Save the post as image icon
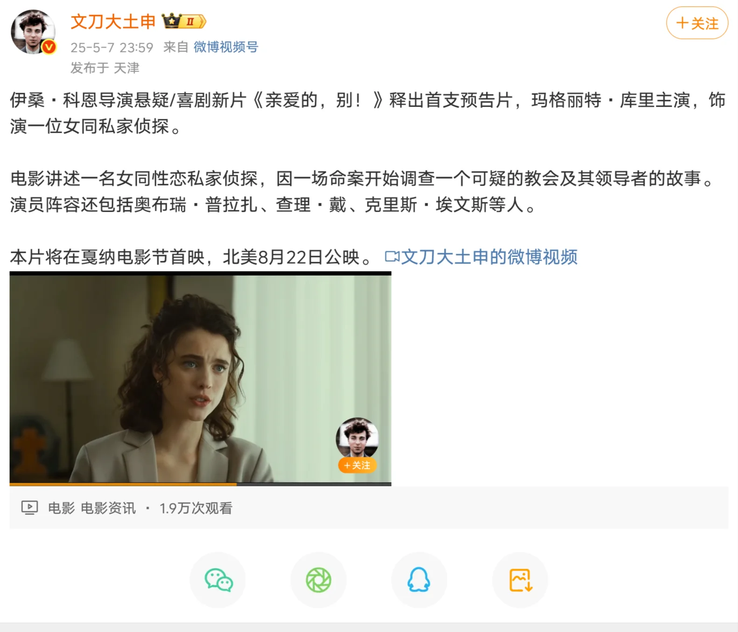The width and height of the screenshot is (738, 632). tap(520, 580)
